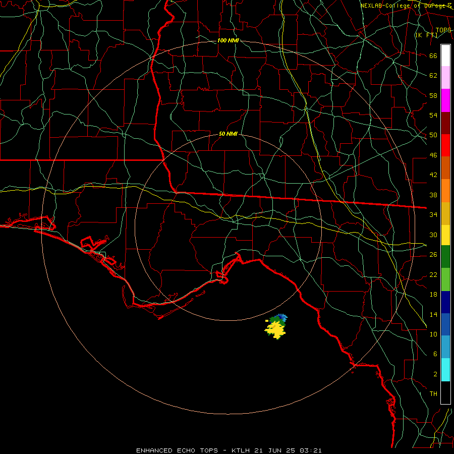Click the legend value '46'

tap(433, 155)
